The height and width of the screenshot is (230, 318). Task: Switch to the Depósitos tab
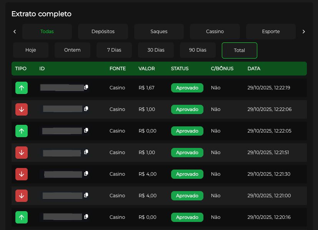tap(103, 32)
